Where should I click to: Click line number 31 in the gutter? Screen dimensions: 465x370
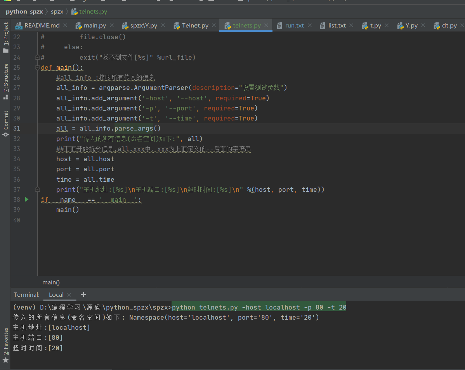17,129
